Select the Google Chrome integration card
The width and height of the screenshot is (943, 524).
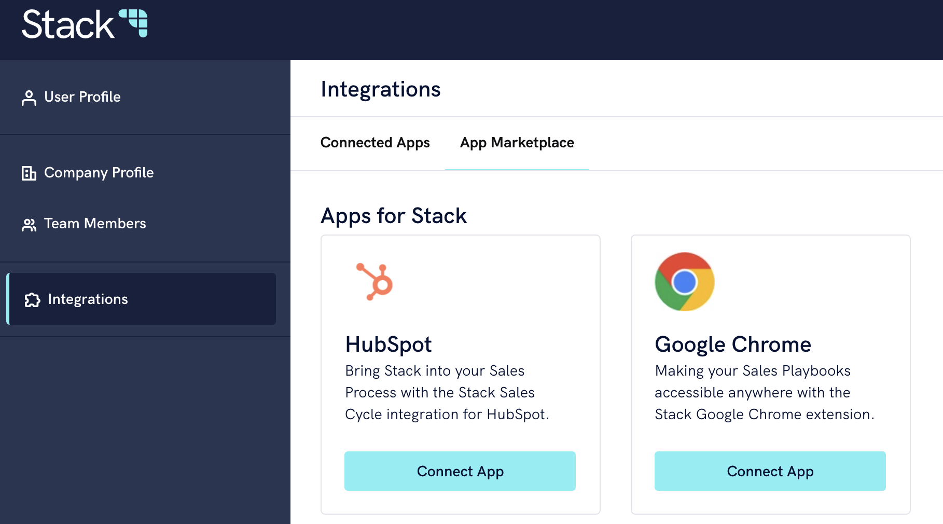click(x=769, y=374)
